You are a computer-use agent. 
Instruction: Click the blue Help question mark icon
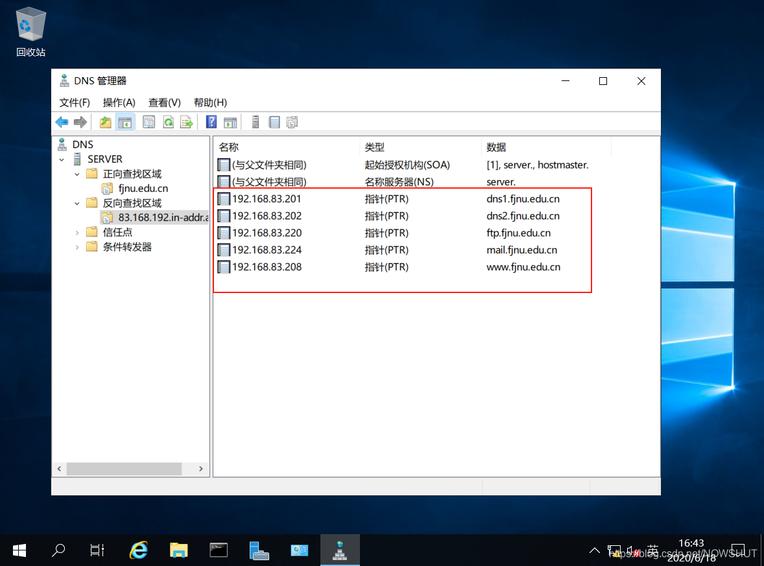(x=211, y=122)
